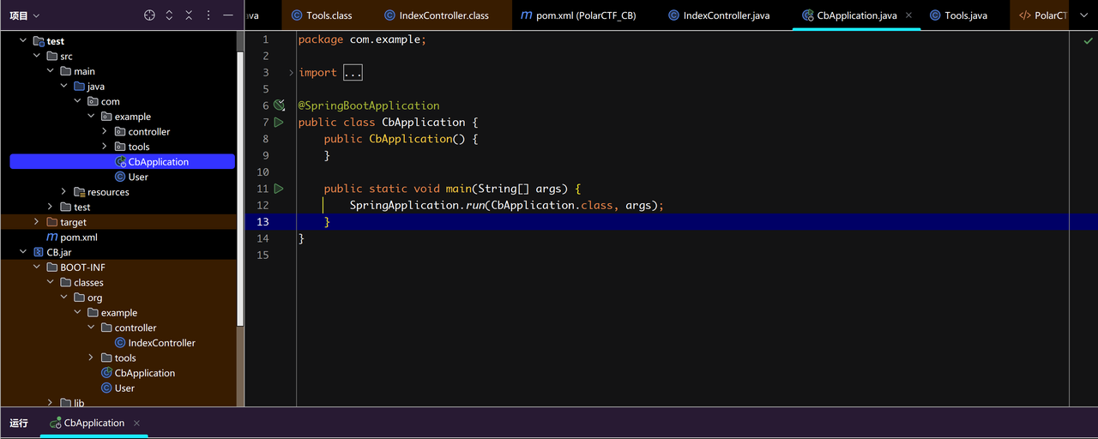The image size is (1098, 439).
Task: Select CbApplication class inside CB.jar
Action: pyautogui.click(x=138, y=373)
